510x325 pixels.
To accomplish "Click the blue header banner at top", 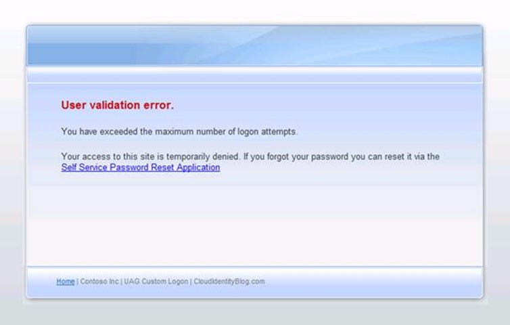I will 254,45.
